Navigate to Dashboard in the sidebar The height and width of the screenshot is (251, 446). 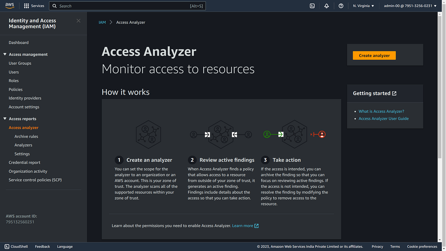(18, 42)
